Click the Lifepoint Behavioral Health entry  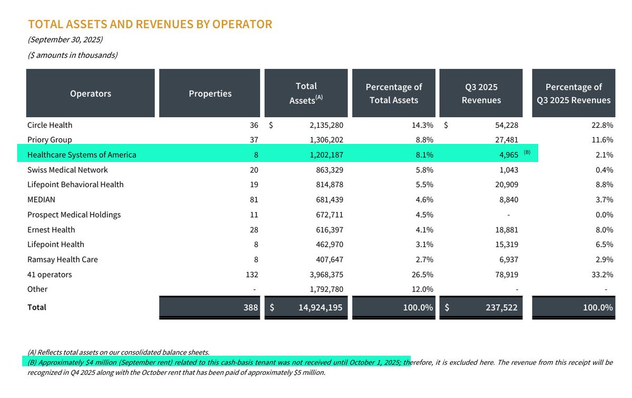coord(75,185)
